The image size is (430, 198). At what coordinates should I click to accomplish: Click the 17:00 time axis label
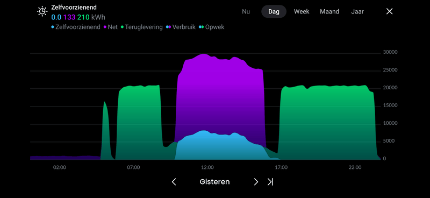coord(281,167)
